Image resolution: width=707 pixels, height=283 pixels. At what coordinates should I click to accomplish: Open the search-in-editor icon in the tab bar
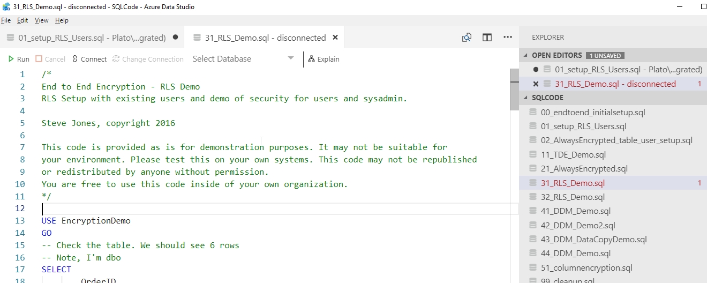pos(467,38)
